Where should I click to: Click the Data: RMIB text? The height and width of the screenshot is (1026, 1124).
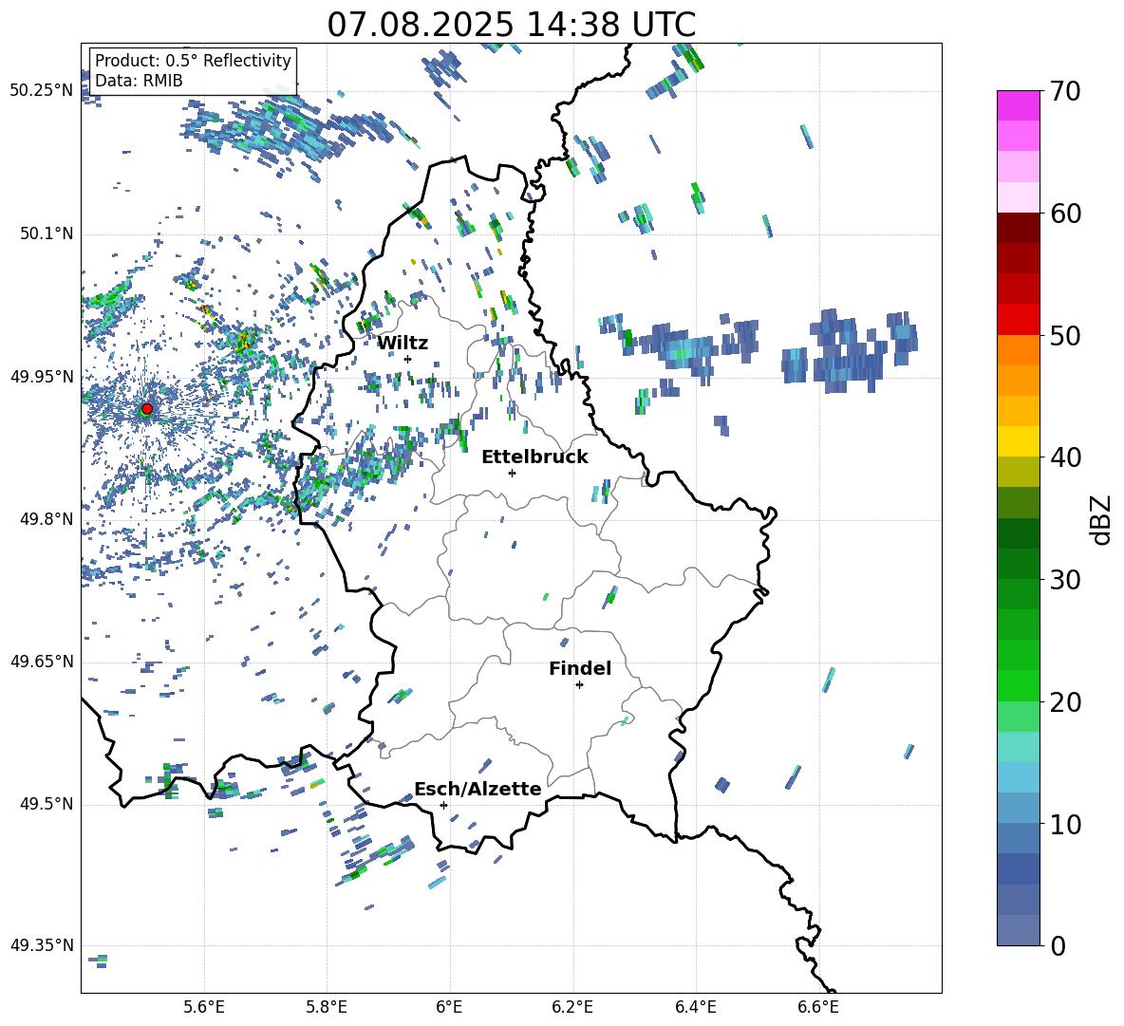point(139,81)
